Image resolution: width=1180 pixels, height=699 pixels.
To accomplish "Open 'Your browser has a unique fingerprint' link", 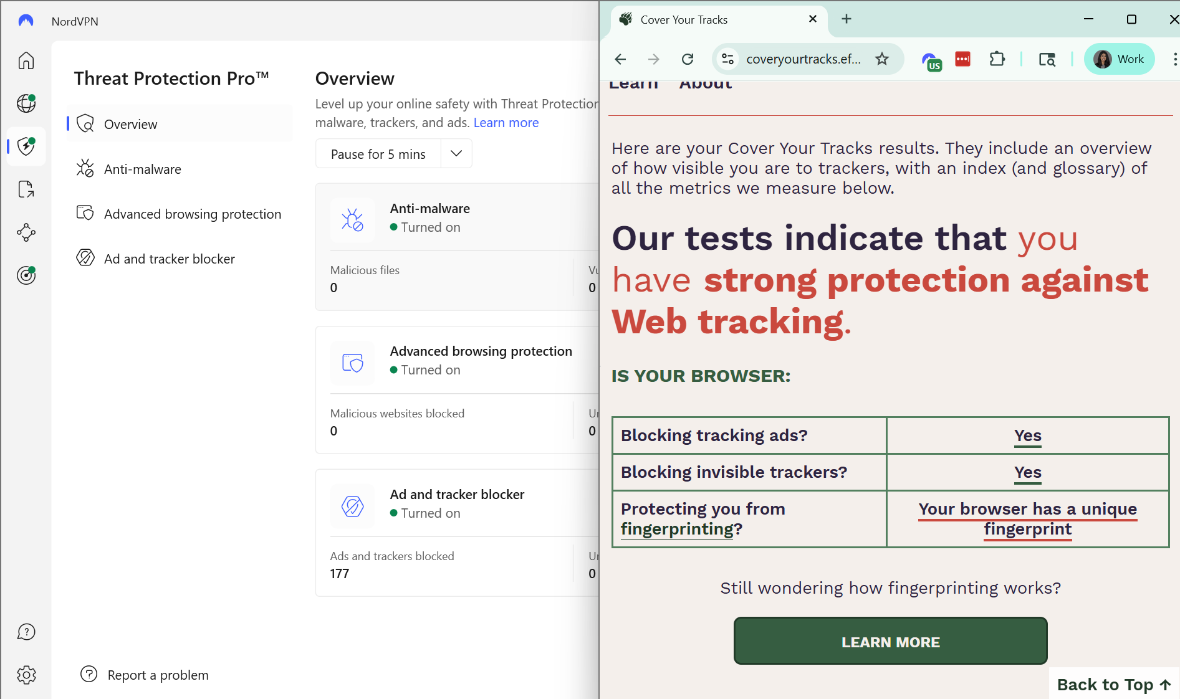I will point(1027,519).
